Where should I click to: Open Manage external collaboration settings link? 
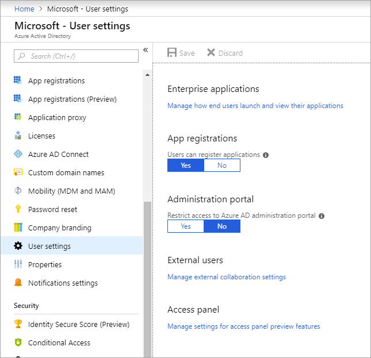pyautogui.click(x=227, y=277)
